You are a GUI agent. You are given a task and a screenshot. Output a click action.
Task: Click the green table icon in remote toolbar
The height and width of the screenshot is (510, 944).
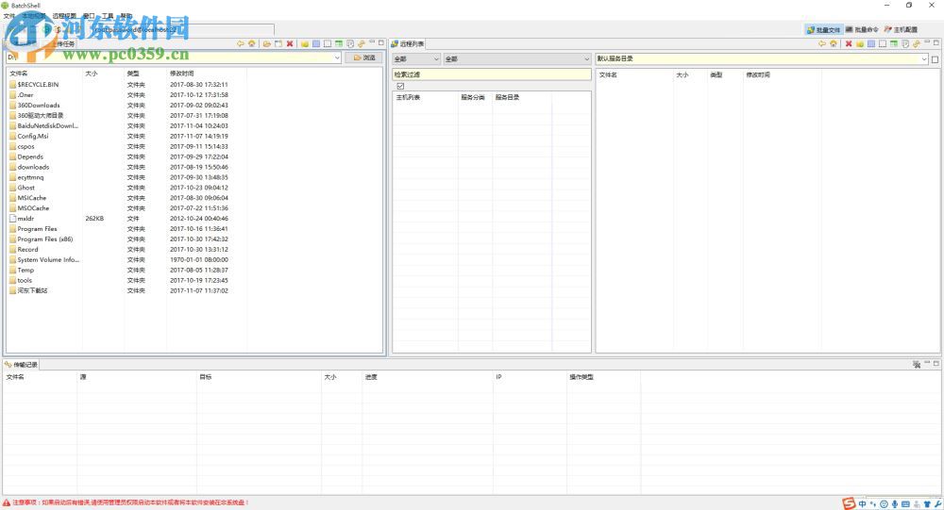[894, 44]
